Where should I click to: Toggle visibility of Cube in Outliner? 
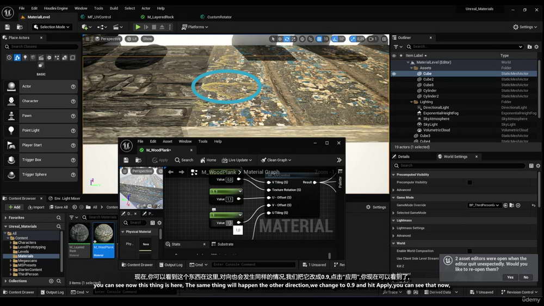click(394, 74)
